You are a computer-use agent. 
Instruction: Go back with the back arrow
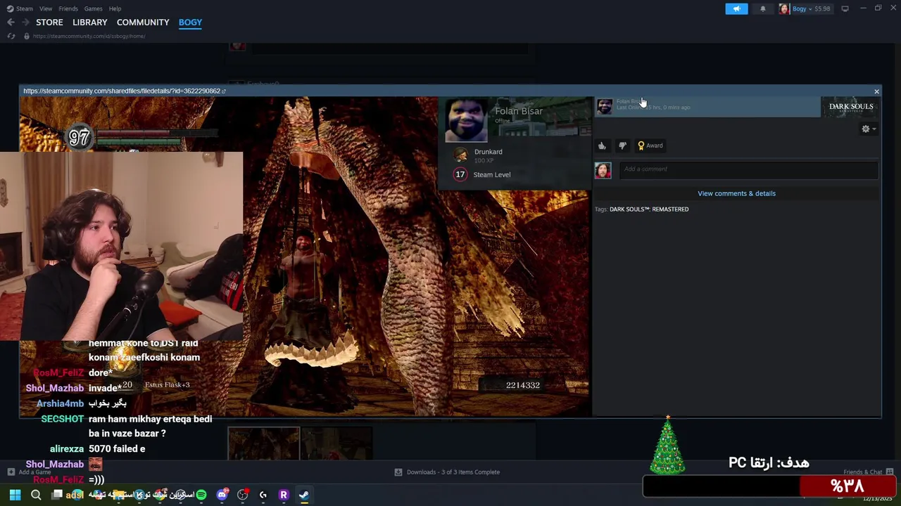point(11,22)
